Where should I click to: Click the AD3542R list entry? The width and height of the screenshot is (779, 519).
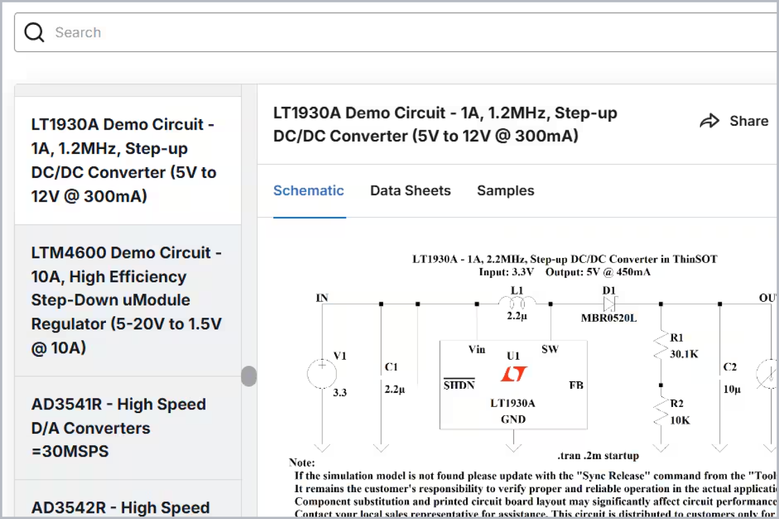[120, 507]
